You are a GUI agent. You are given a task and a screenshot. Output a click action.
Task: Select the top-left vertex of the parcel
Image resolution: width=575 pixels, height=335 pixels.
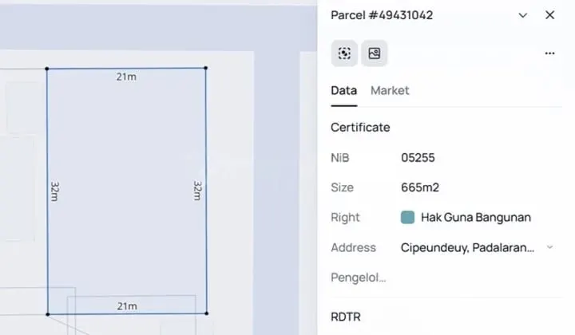coord(47,69)
